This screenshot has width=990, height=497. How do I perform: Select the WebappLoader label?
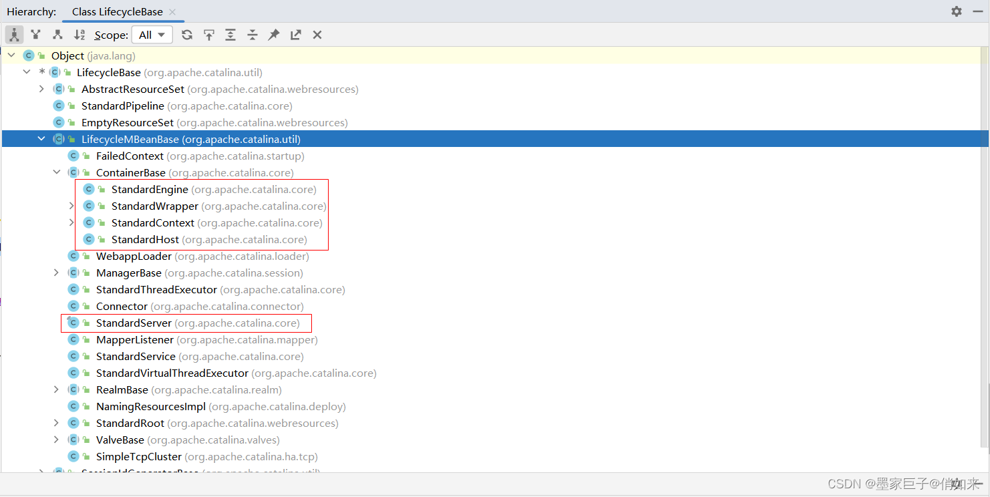click(134, 256)
